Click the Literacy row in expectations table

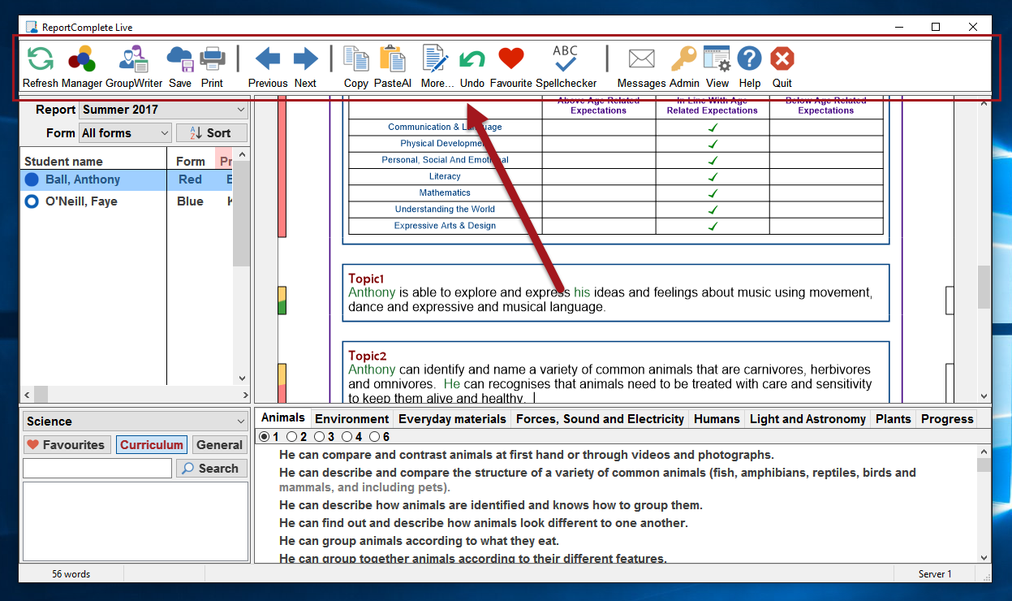pyautogui.click(x=615, y=176)
